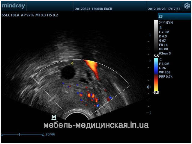Click the wall filter WF 208 parameter

165,72
